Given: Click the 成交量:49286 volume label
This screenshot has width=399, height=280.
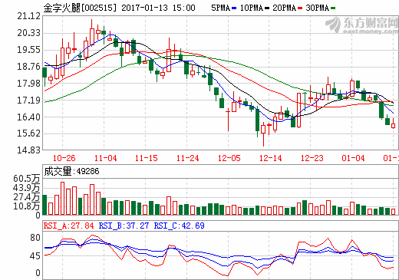Looking at the screenshot, I should coord(71,171).
